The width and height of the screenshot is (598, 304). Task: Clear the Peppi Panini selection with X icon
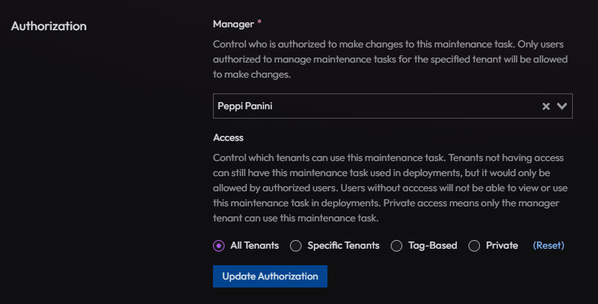point(545,106)
